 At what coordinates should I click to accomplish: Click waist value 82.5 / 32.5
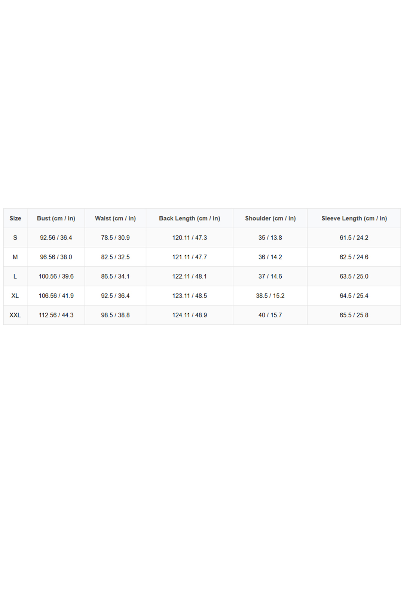(115, 257)
